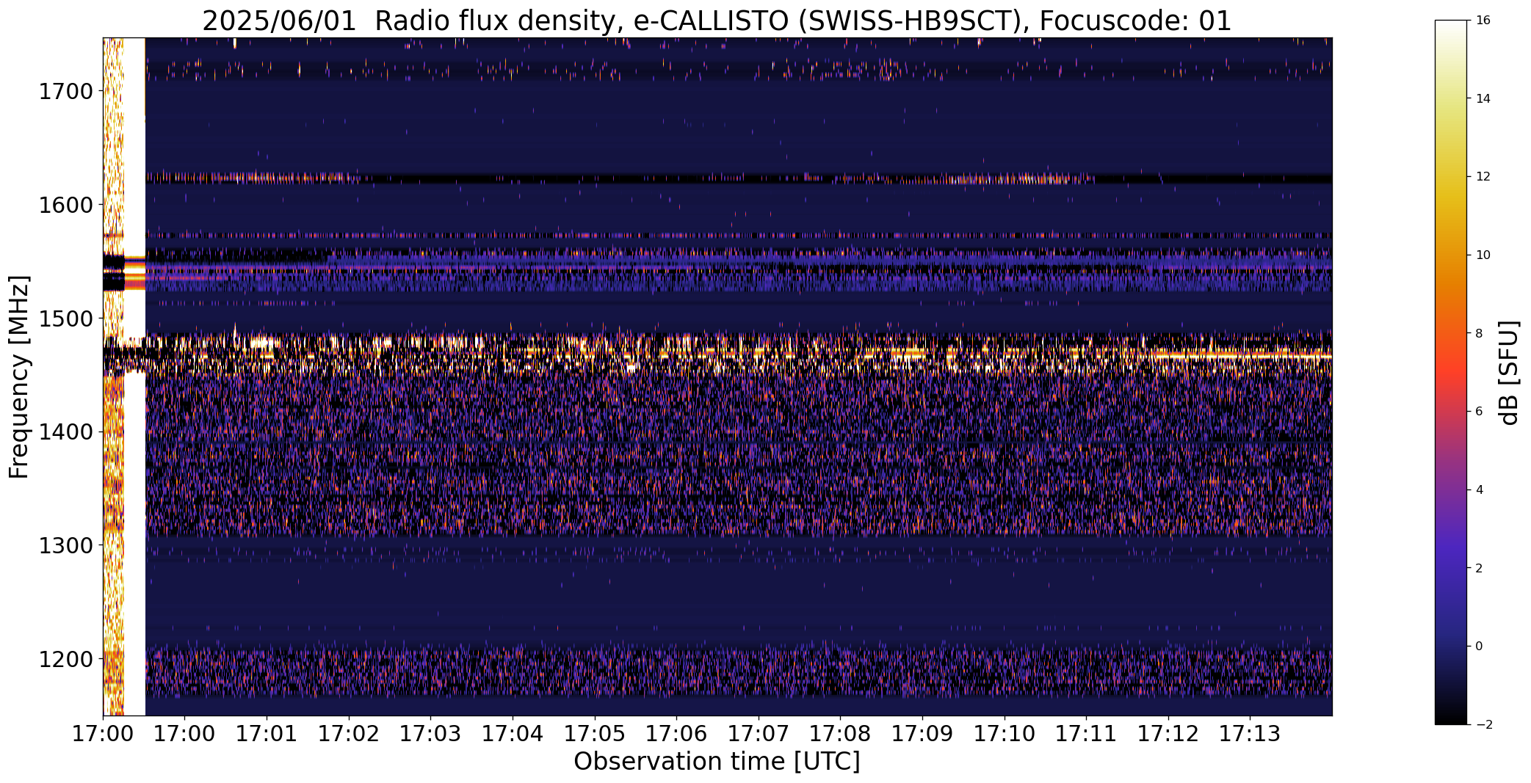Select the 17:12 time tick label

(1168, 734)
